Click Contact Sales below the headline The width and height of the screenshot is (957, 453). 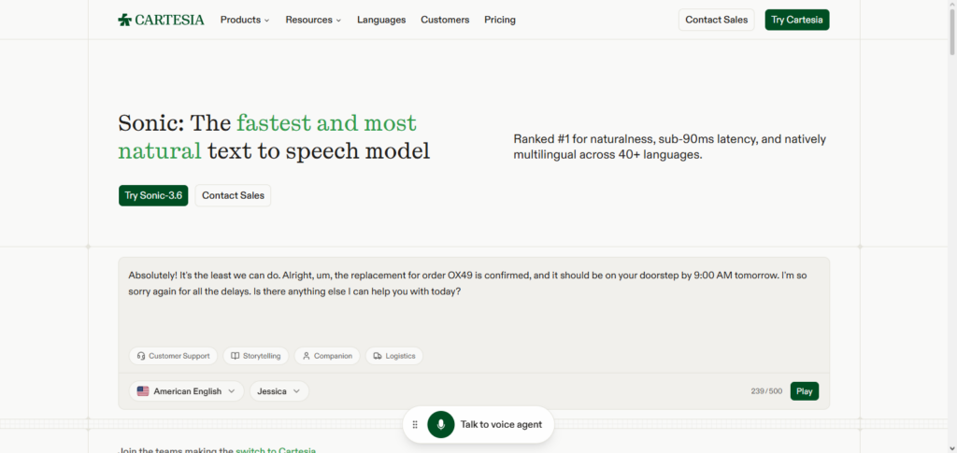pyautogui.click(x=233, y=196)
